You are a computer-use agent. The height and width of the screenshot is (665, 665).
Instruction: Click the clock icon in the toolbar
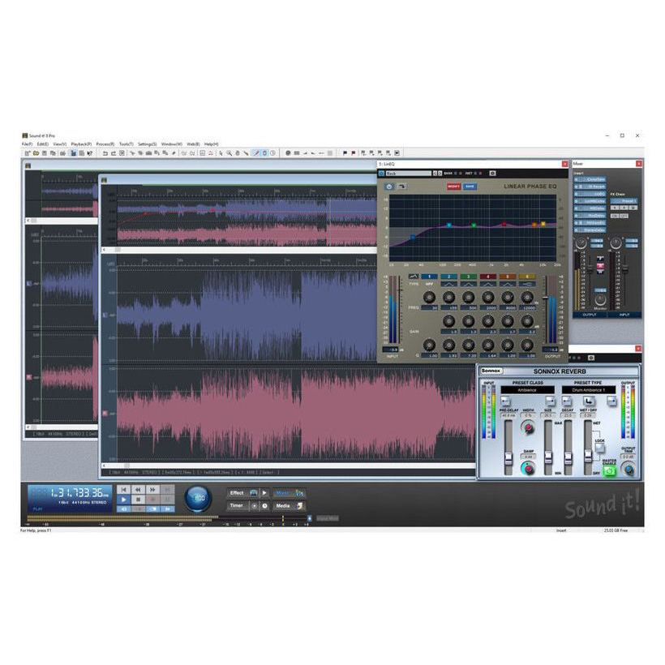[x=272, y=153]
